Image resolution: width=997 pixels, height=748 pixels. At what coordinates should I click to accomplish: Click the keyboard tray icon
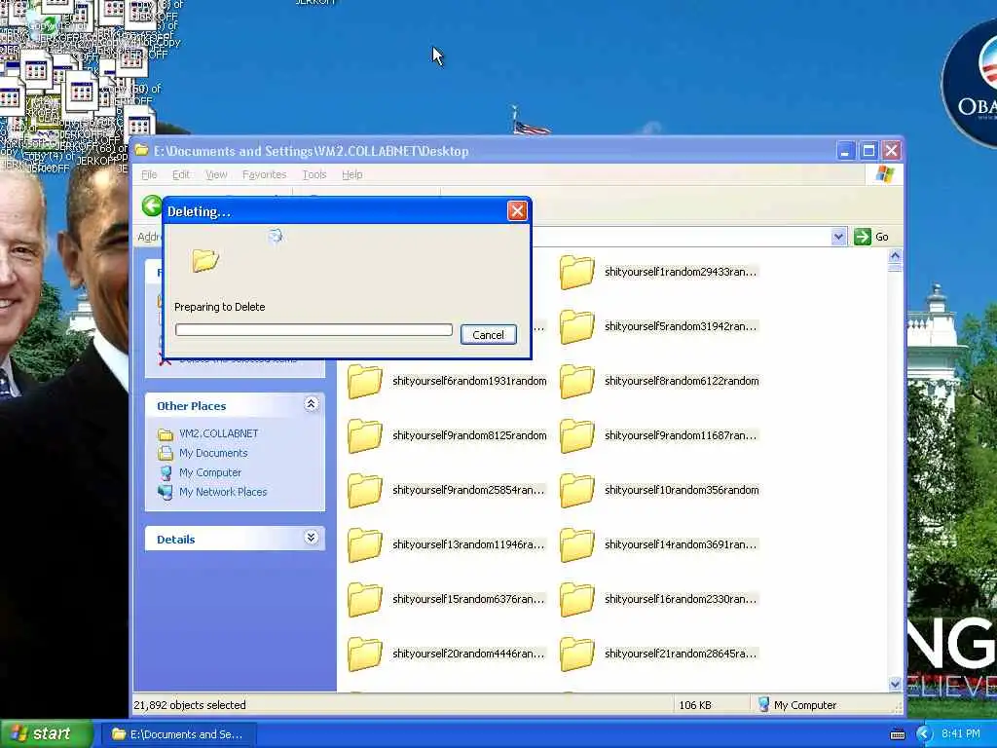click(x=897, y=734)
